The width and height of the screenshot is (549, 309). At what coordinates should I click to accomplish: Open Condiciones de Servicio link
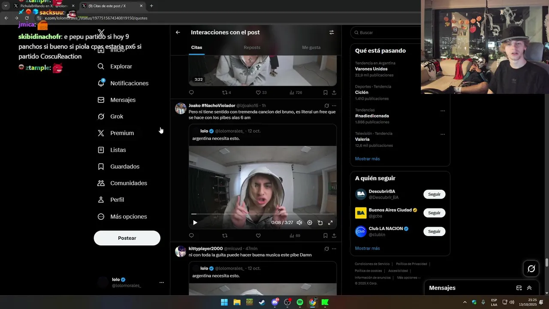point(372,264)
